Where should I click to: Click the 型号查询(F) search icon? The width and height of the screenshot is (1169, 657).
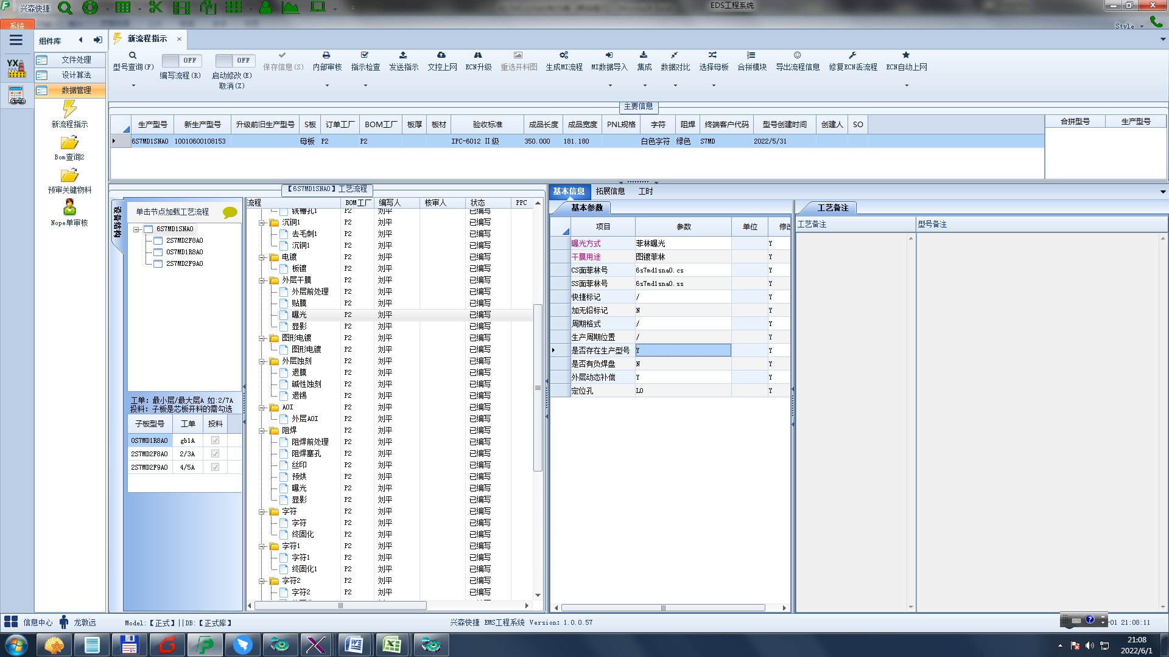133,55
